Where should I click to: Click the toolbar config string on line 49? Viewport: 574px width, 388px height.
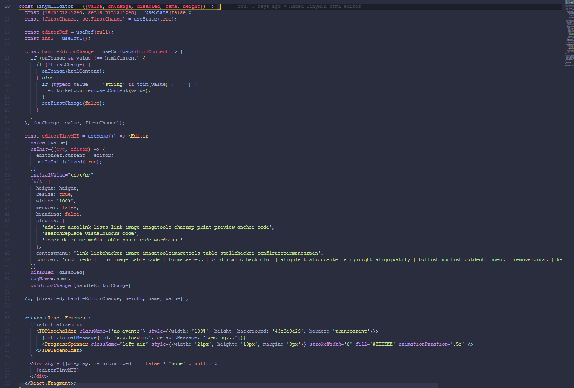(x=205, y=259)
